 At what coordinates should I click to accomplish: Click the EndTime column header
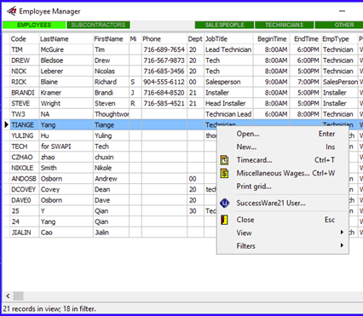tap(305, 39)
